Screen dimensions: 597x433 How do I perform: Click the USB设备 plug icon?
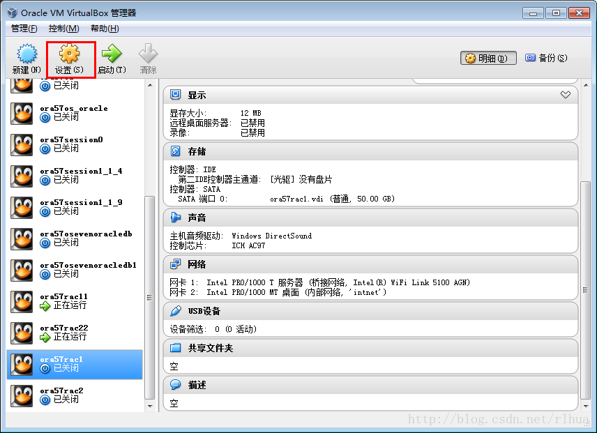coord(175,311)
